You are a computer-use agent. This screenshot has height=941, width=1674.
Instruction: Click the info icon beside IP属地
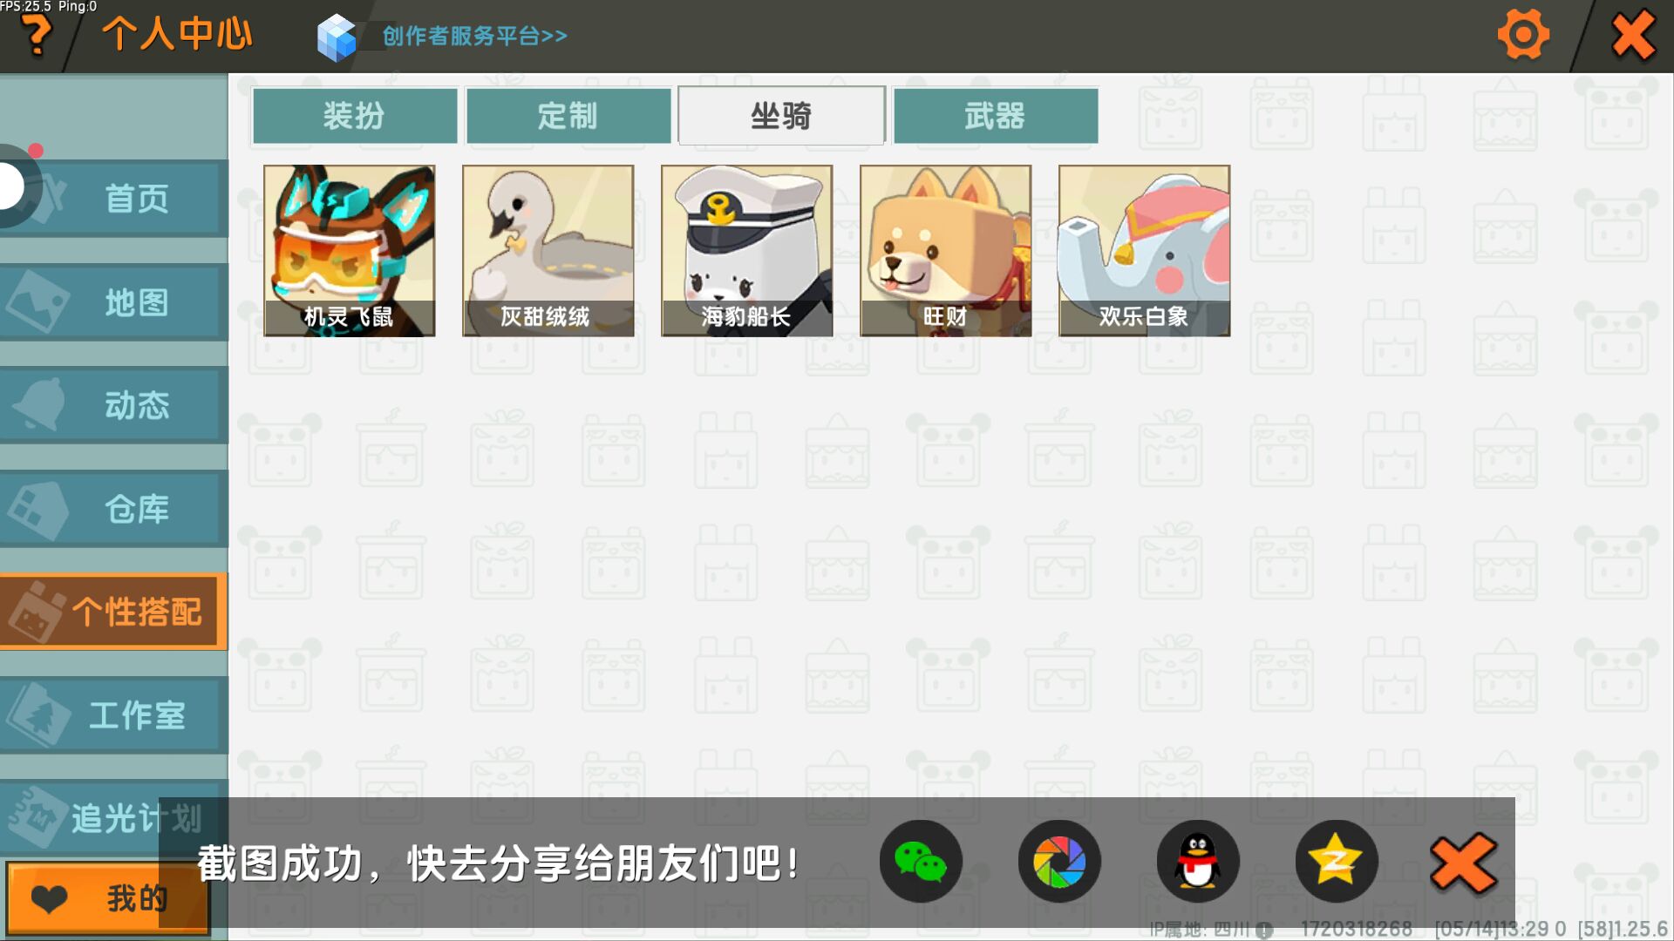[x=1264, y=930]
